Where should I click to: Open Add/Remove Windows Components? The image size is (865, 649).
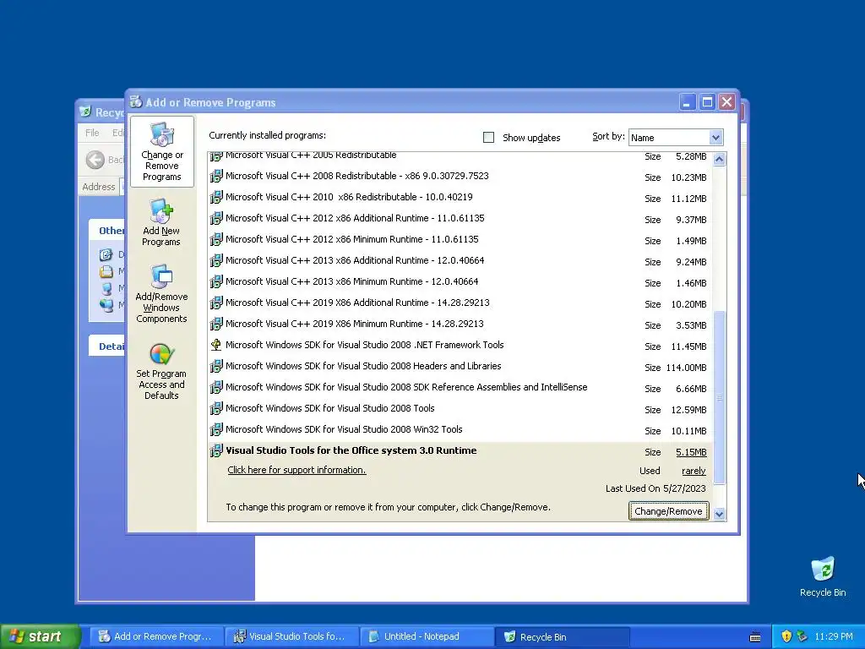pos(161,293)
